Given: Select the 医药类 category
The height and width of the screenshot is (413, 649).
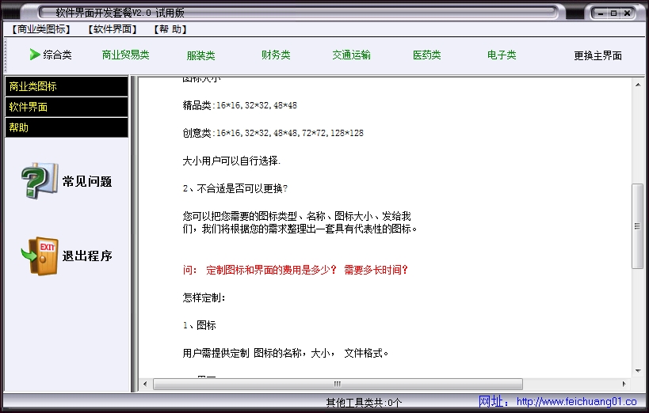Looking at the screenshot, I should (x=426, y=55).
